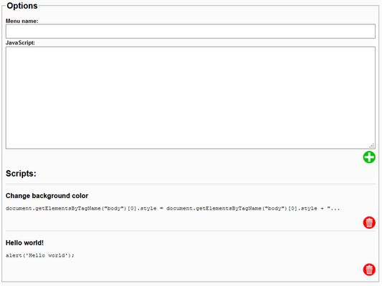Image resolution: width=382 pixels, height=286 pixels.
Task: Click the alert('Hello world'); code snippet
Action: (x=40, y=255)
